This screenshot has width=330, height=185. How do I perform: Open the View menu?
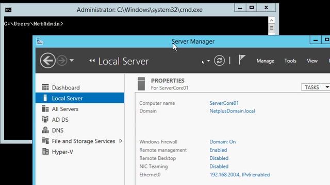click(312, 61)
